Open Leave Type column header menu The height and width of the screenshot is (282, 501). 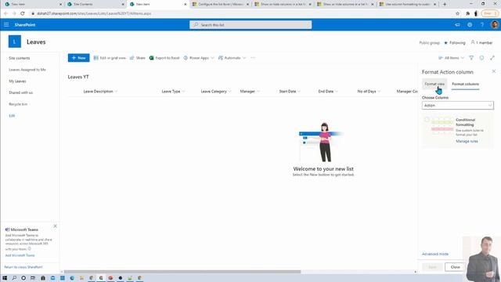173,92
